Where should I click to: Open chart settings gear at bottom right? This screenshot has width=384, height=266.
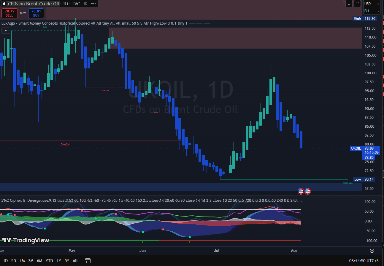[x=372, y=251]
